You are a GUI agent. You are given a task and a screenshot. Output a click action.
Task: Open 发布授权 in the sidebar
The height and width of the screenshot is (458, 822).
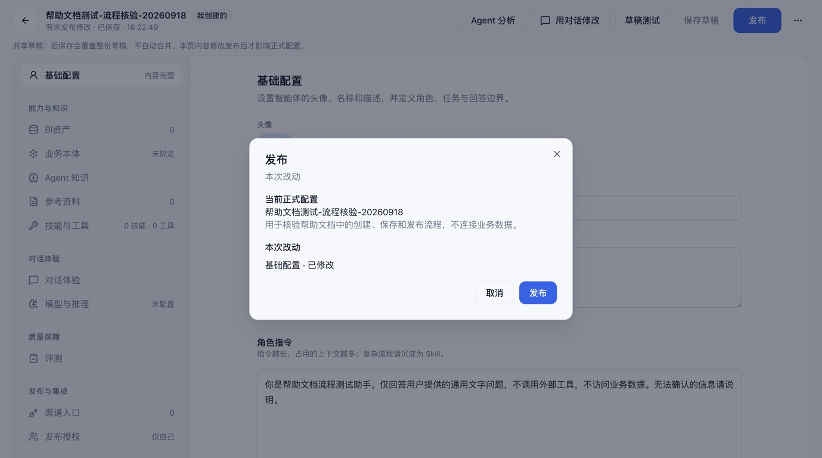tap(101, 437)
